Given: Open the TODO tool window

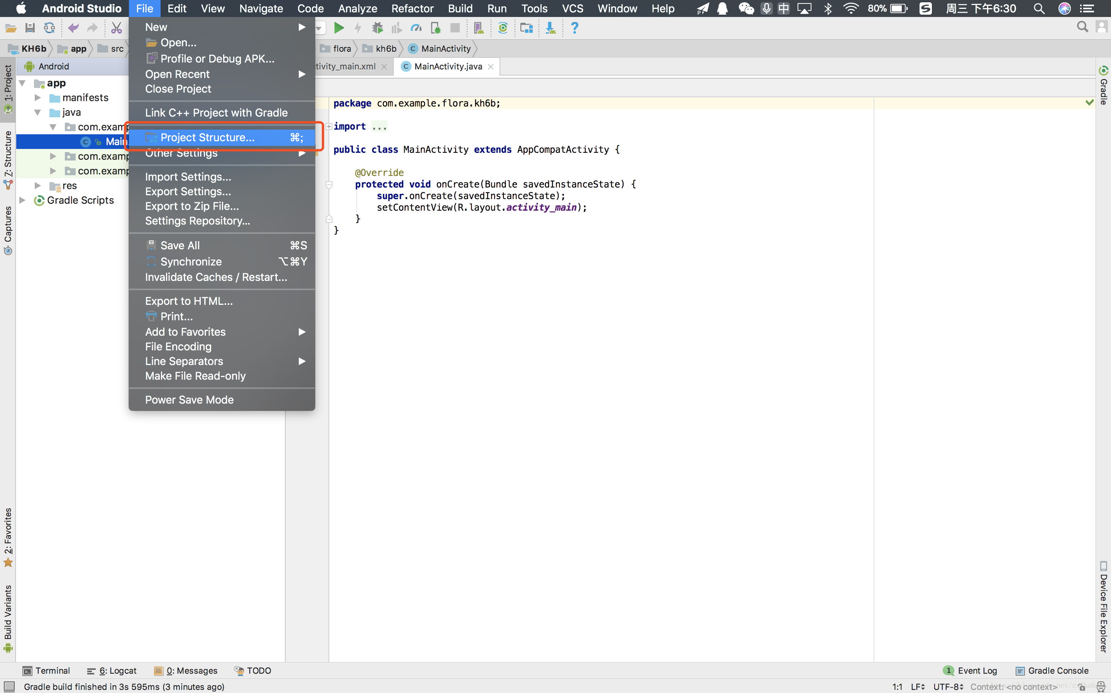Looking at the screenshot, I should point(252,671).
